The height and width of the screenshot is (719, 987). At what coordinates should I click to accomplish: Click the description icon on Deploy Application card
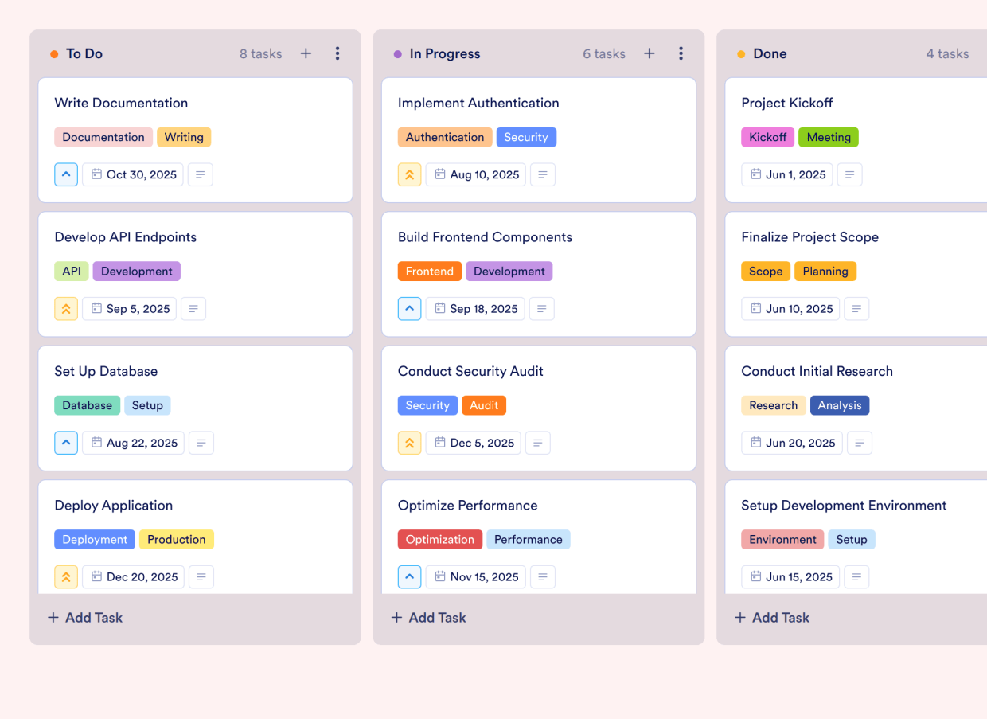coord(200,576)
